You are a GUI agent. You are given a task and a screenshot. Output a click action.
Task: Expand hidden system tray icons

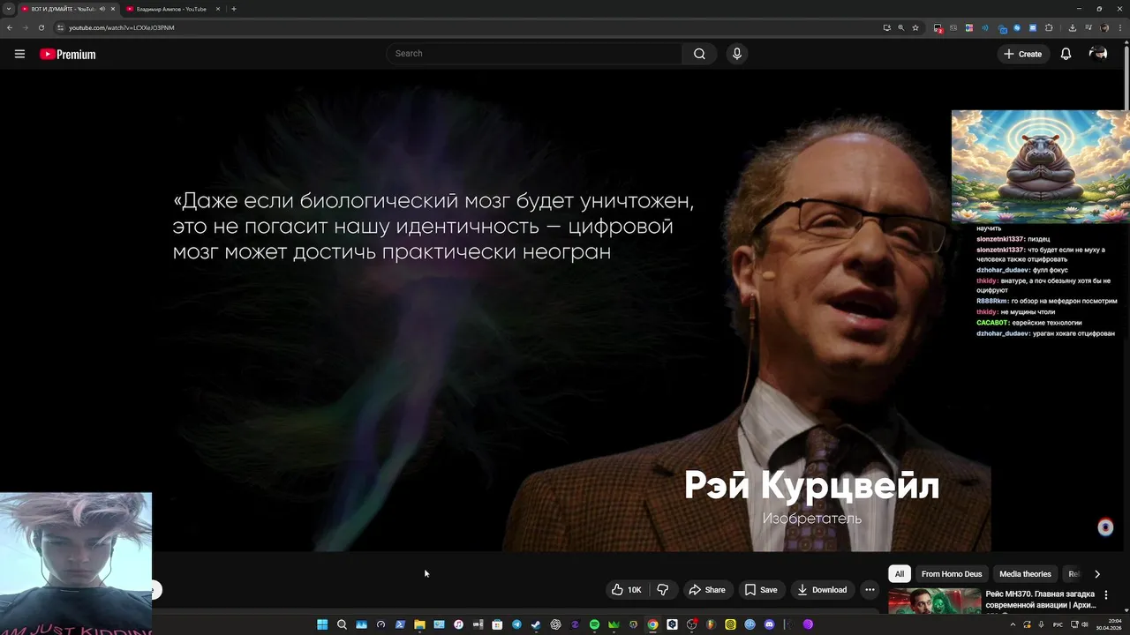point(1013,624)
